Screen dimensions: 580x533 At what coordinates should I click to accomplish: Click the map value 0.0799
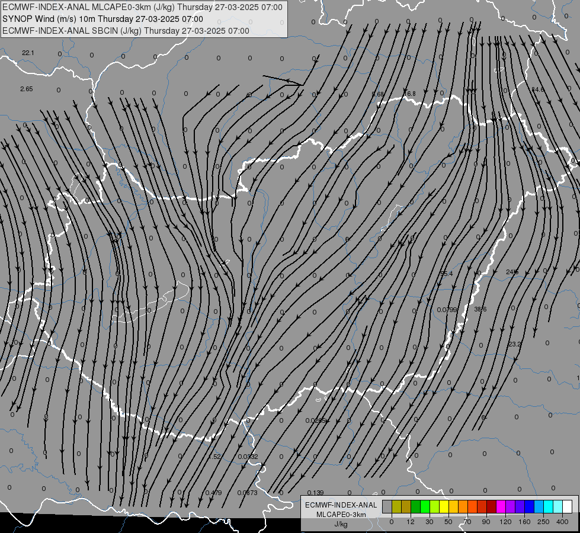point(447,310)
